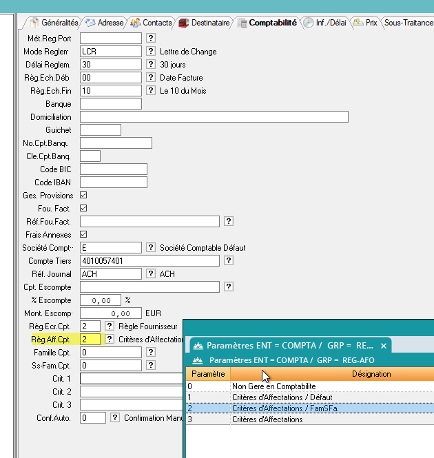Screen dimensions: 434x458
Task: Open lookup for Réf. Journal field
Action: tap(151, 274)
